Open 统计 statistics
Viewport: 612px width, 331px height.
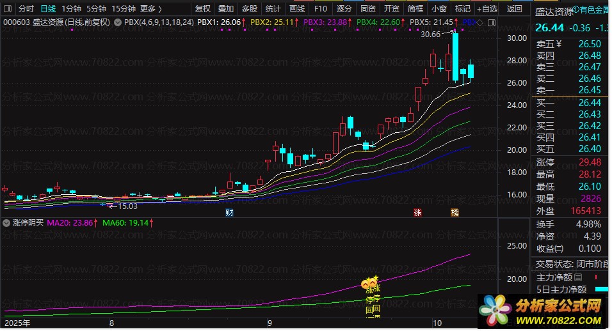click(x=273, y=8)
